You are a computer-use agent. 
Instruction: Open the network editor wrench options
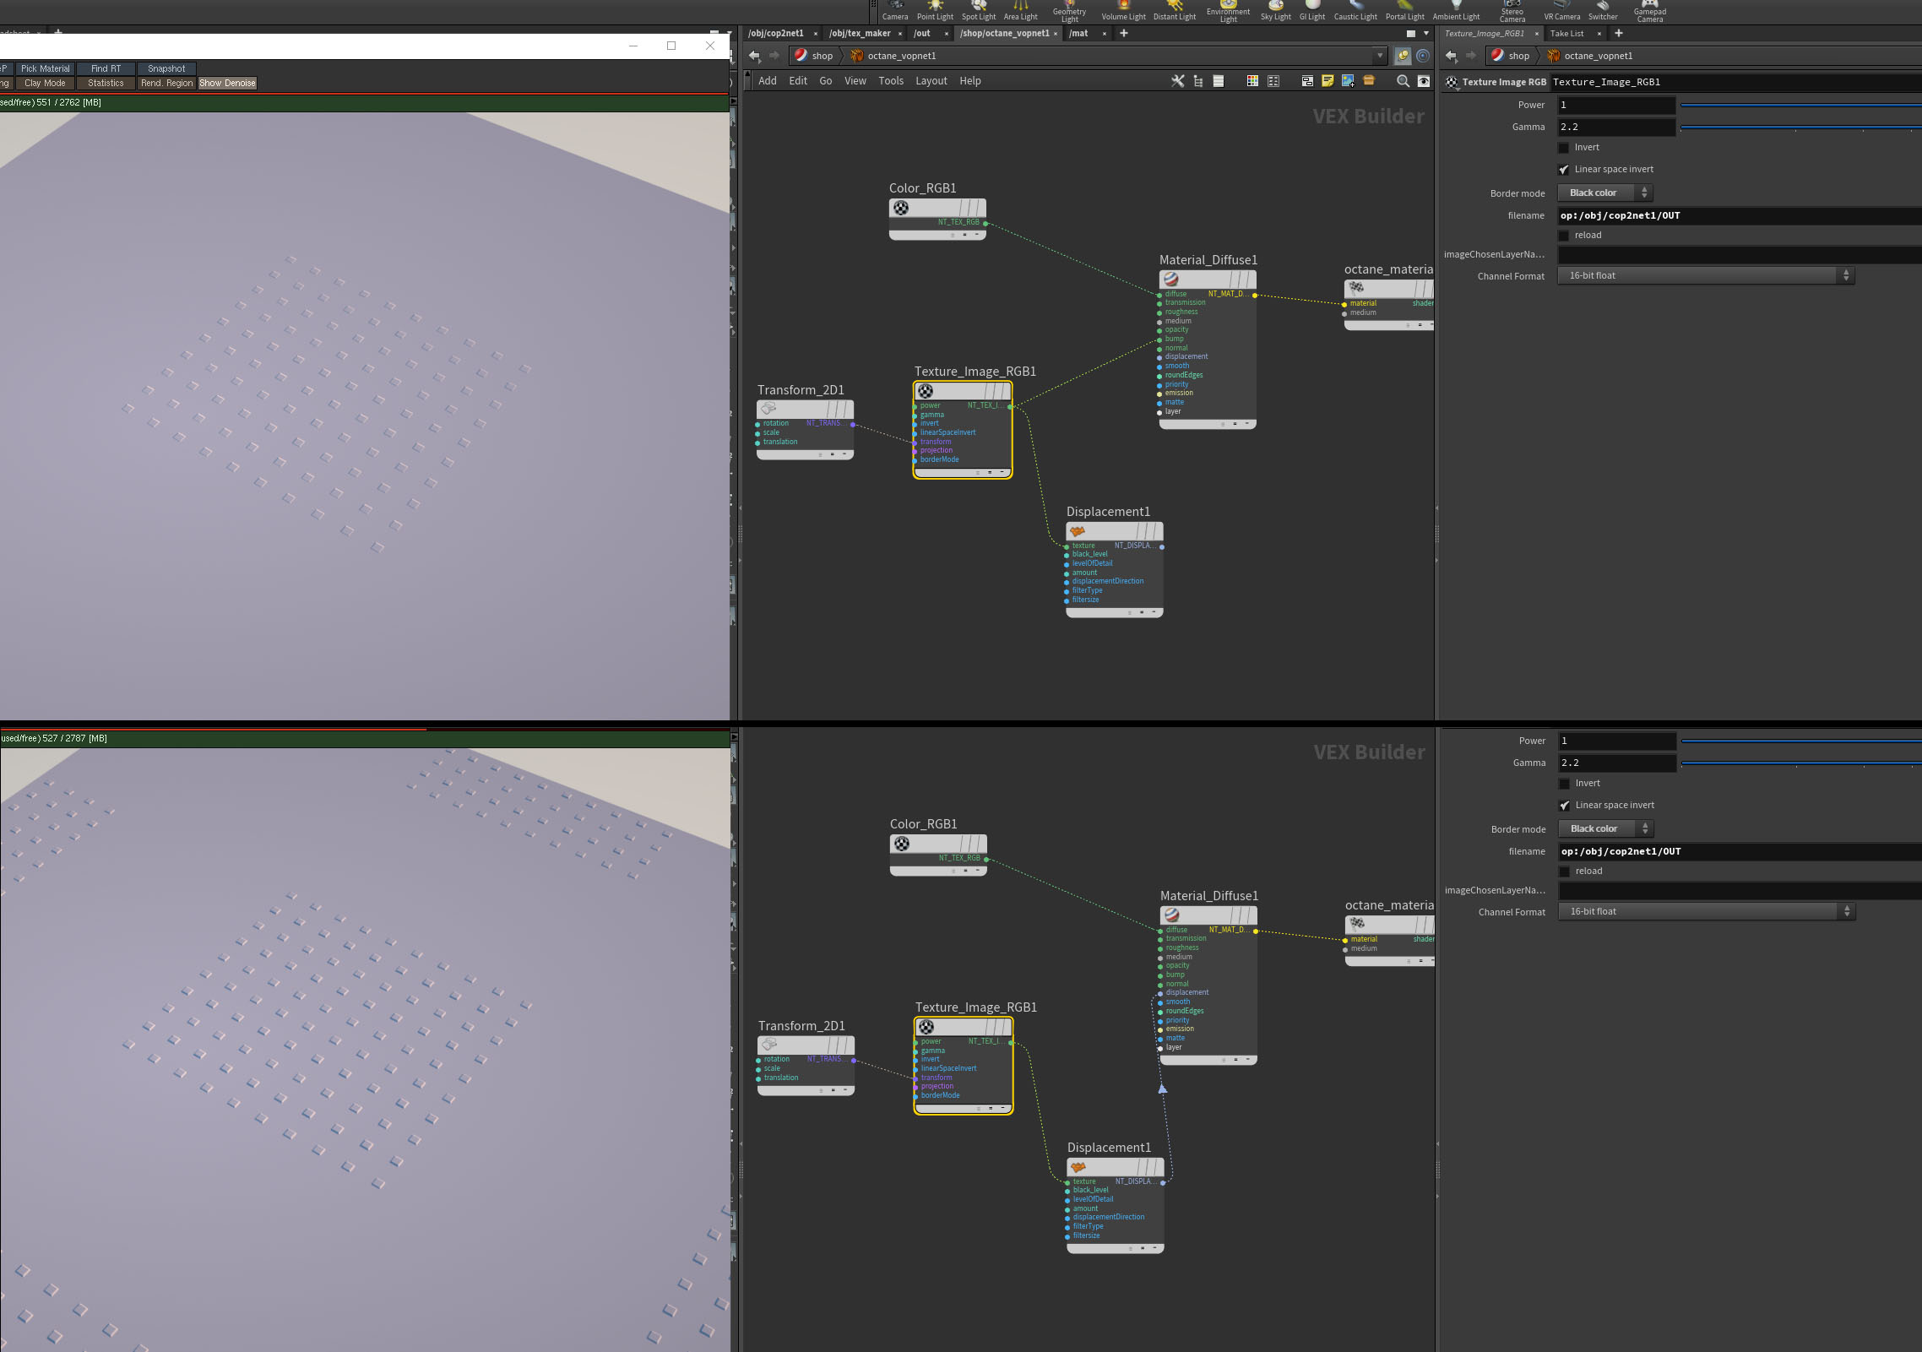coord(1177,81)
